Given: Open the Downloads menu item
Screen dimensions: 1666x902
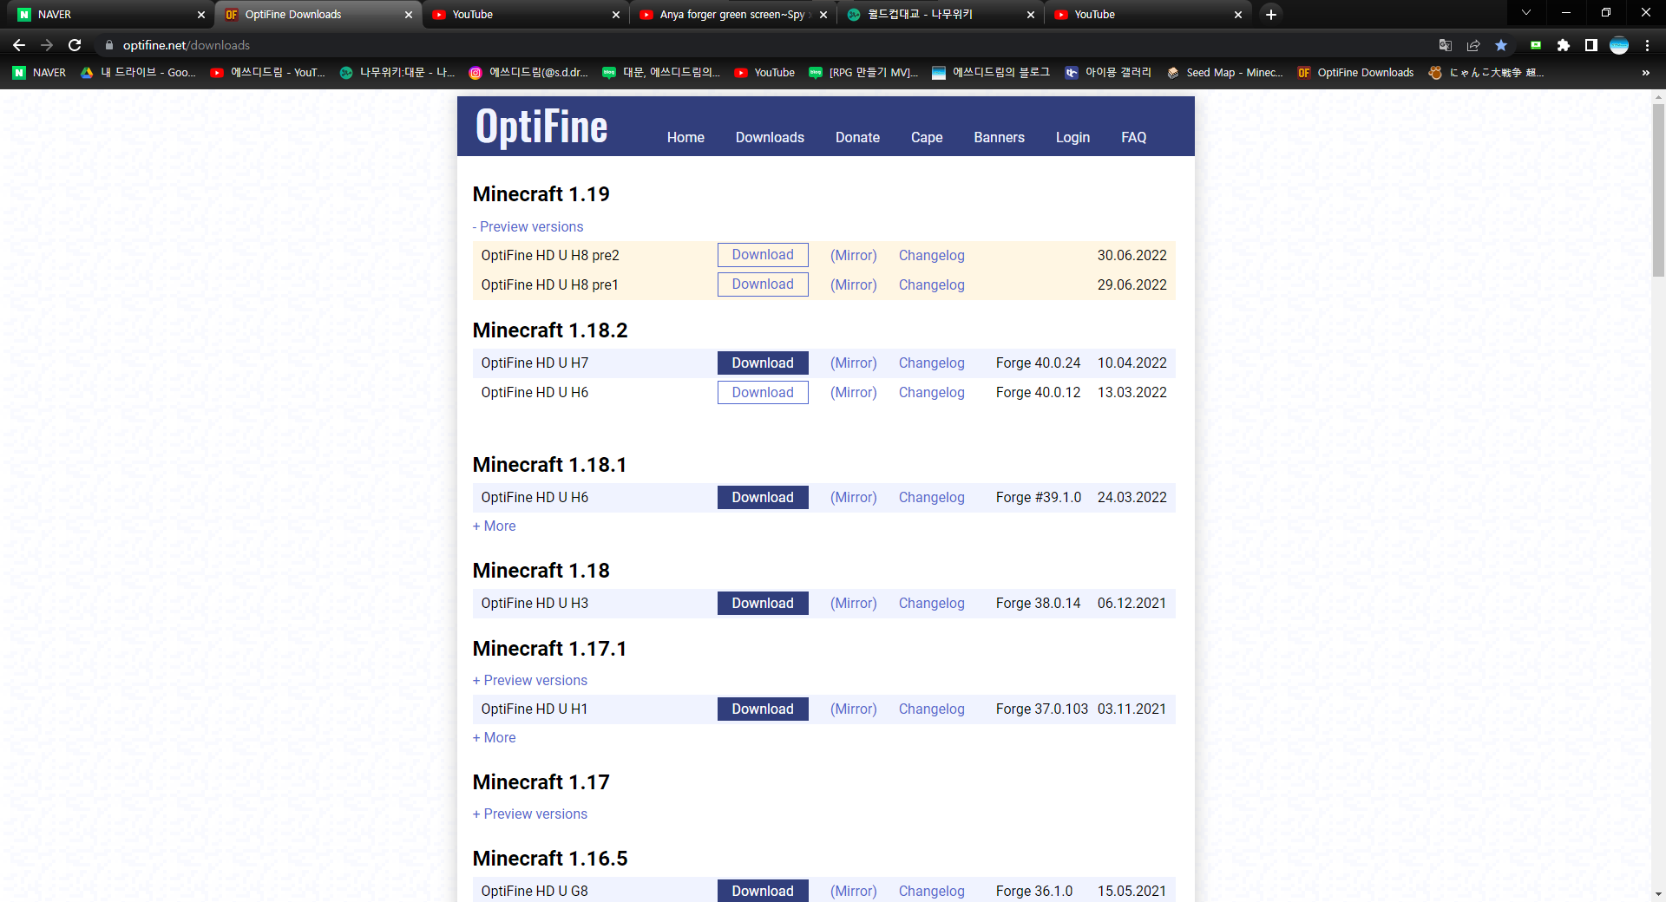Looking at the screenshot, I should [x=770, y=137].
